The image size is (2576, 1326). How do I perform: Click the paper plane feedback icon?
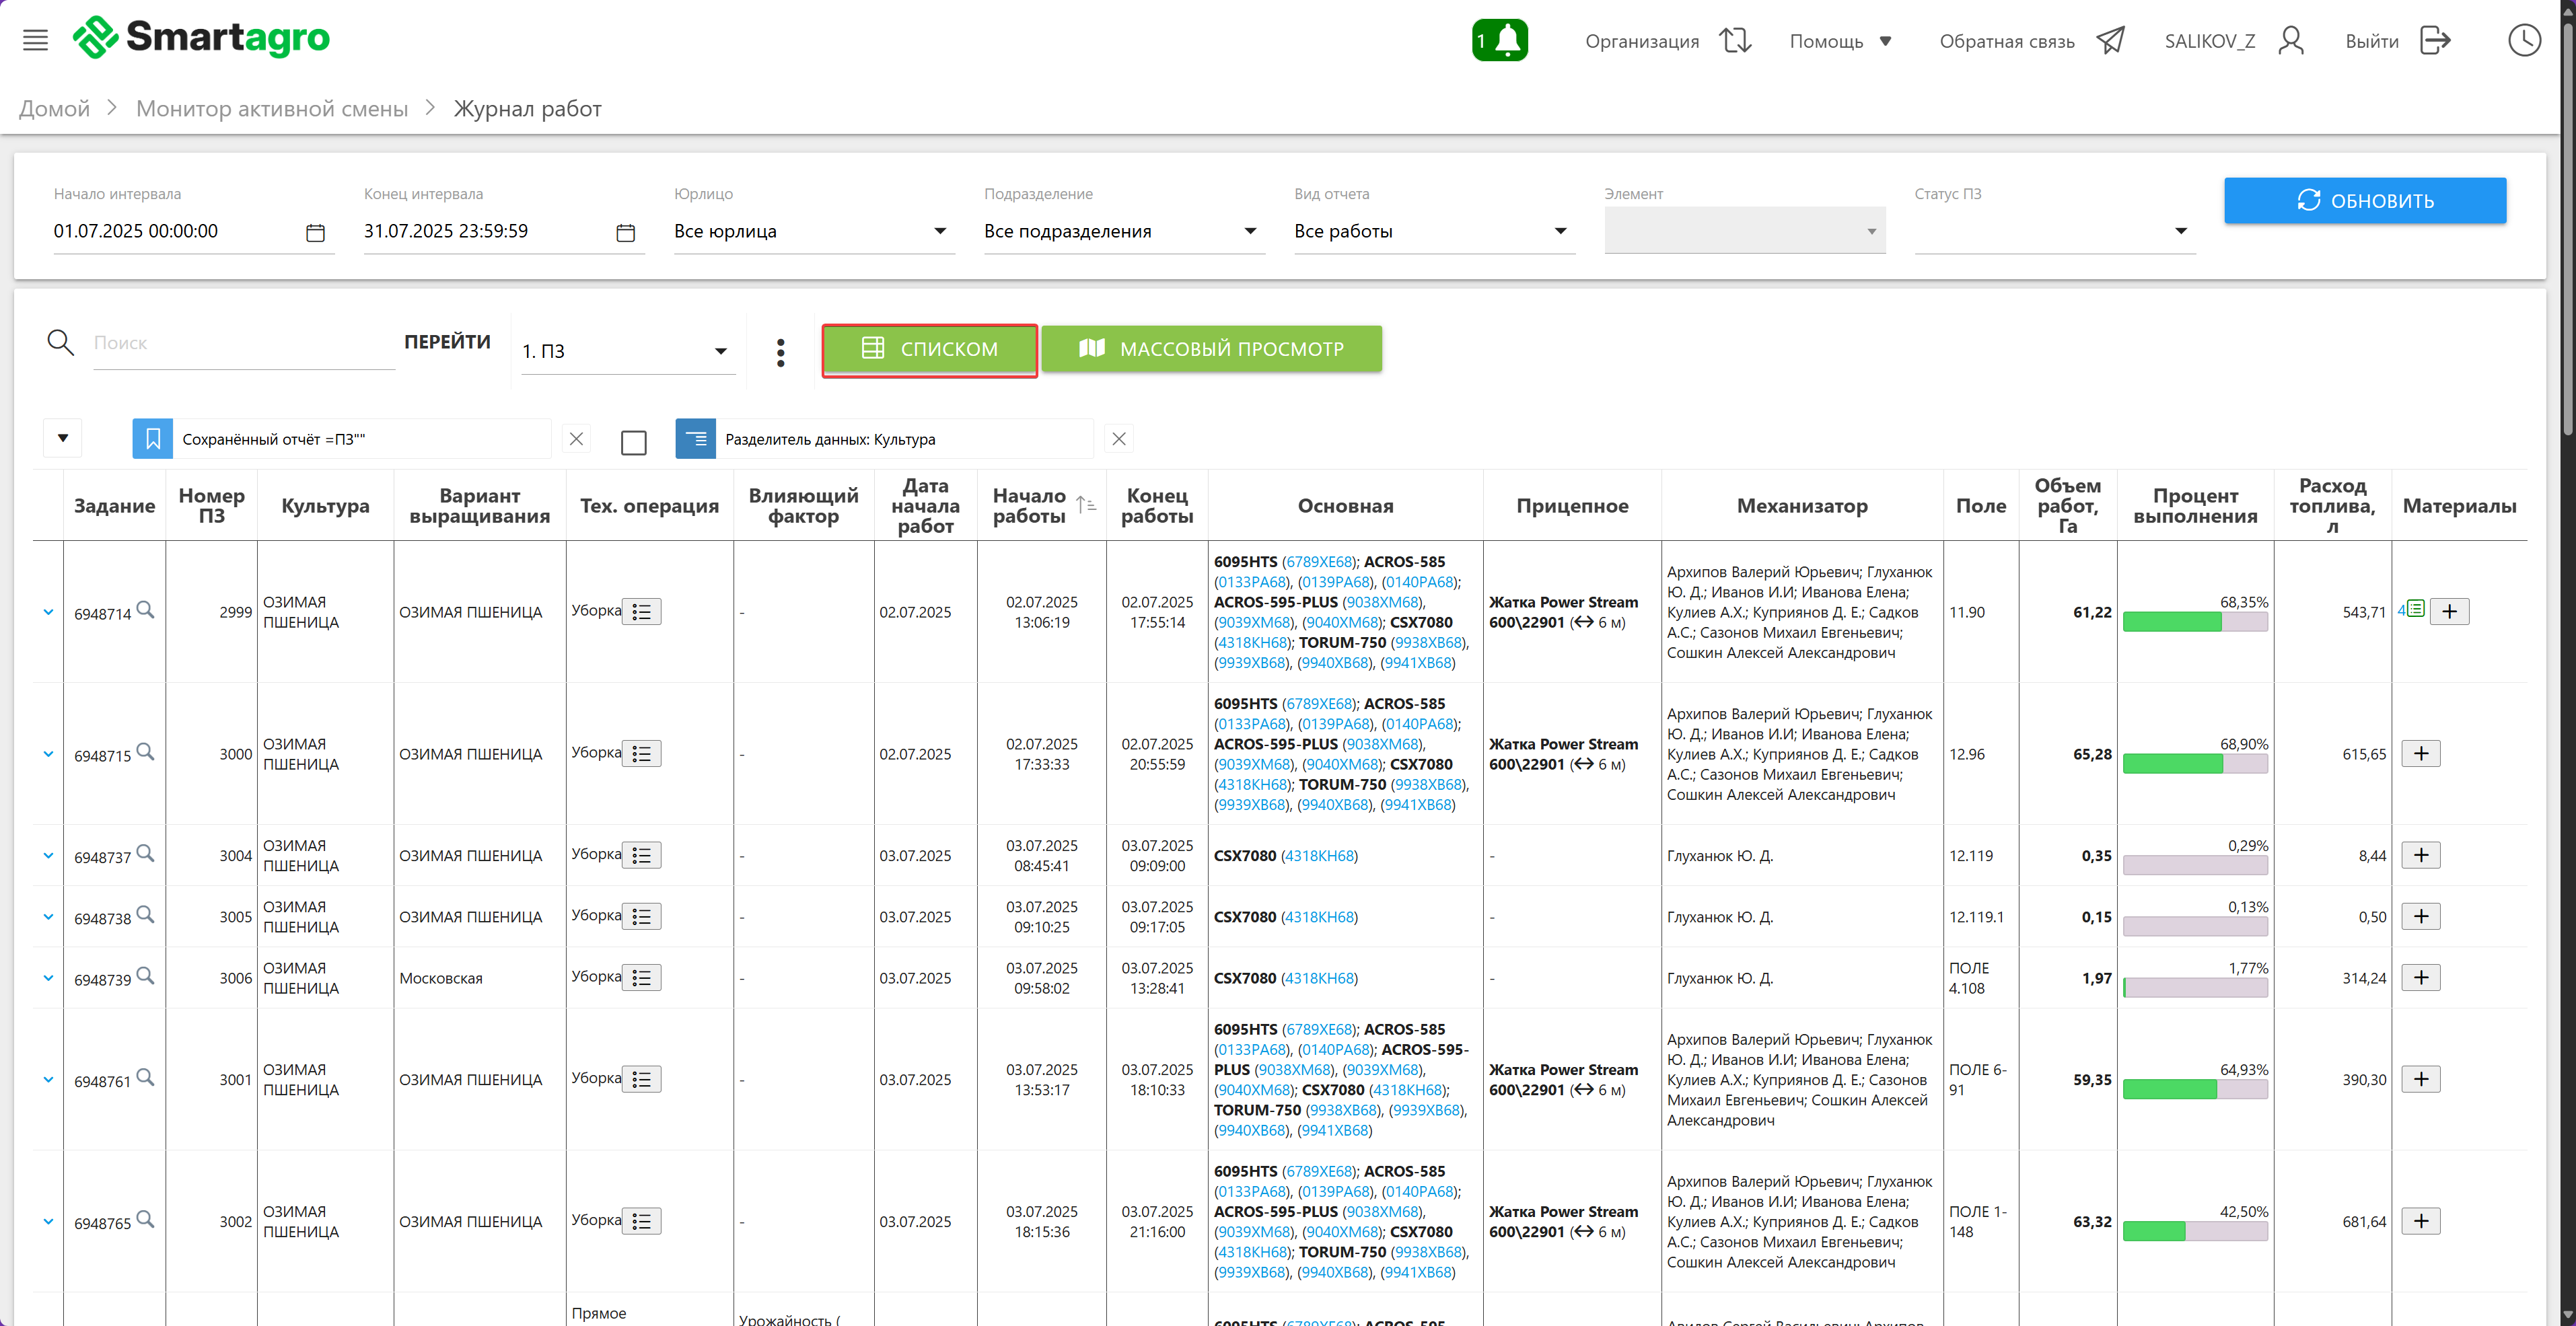tap(2111, 40)
